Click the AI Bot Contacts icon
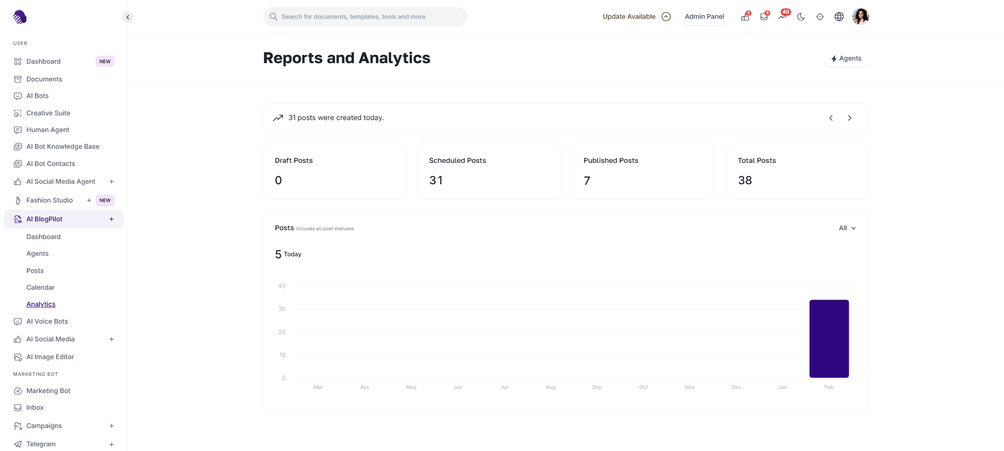The height and width of the screenshot is (451, 1004). coord(18,164)
